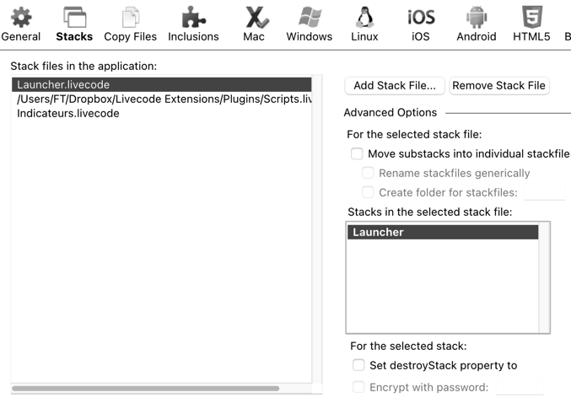Click the horizontal scrollbar under stack files
The width and height of the screenshot is (571, 398).
pyautogui.click(x=145, y=389)
